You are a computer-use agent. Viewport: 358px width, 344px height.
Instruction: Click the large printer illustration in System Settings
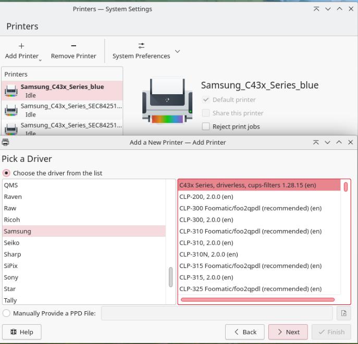pyautogui.click(x=167, y=101)
